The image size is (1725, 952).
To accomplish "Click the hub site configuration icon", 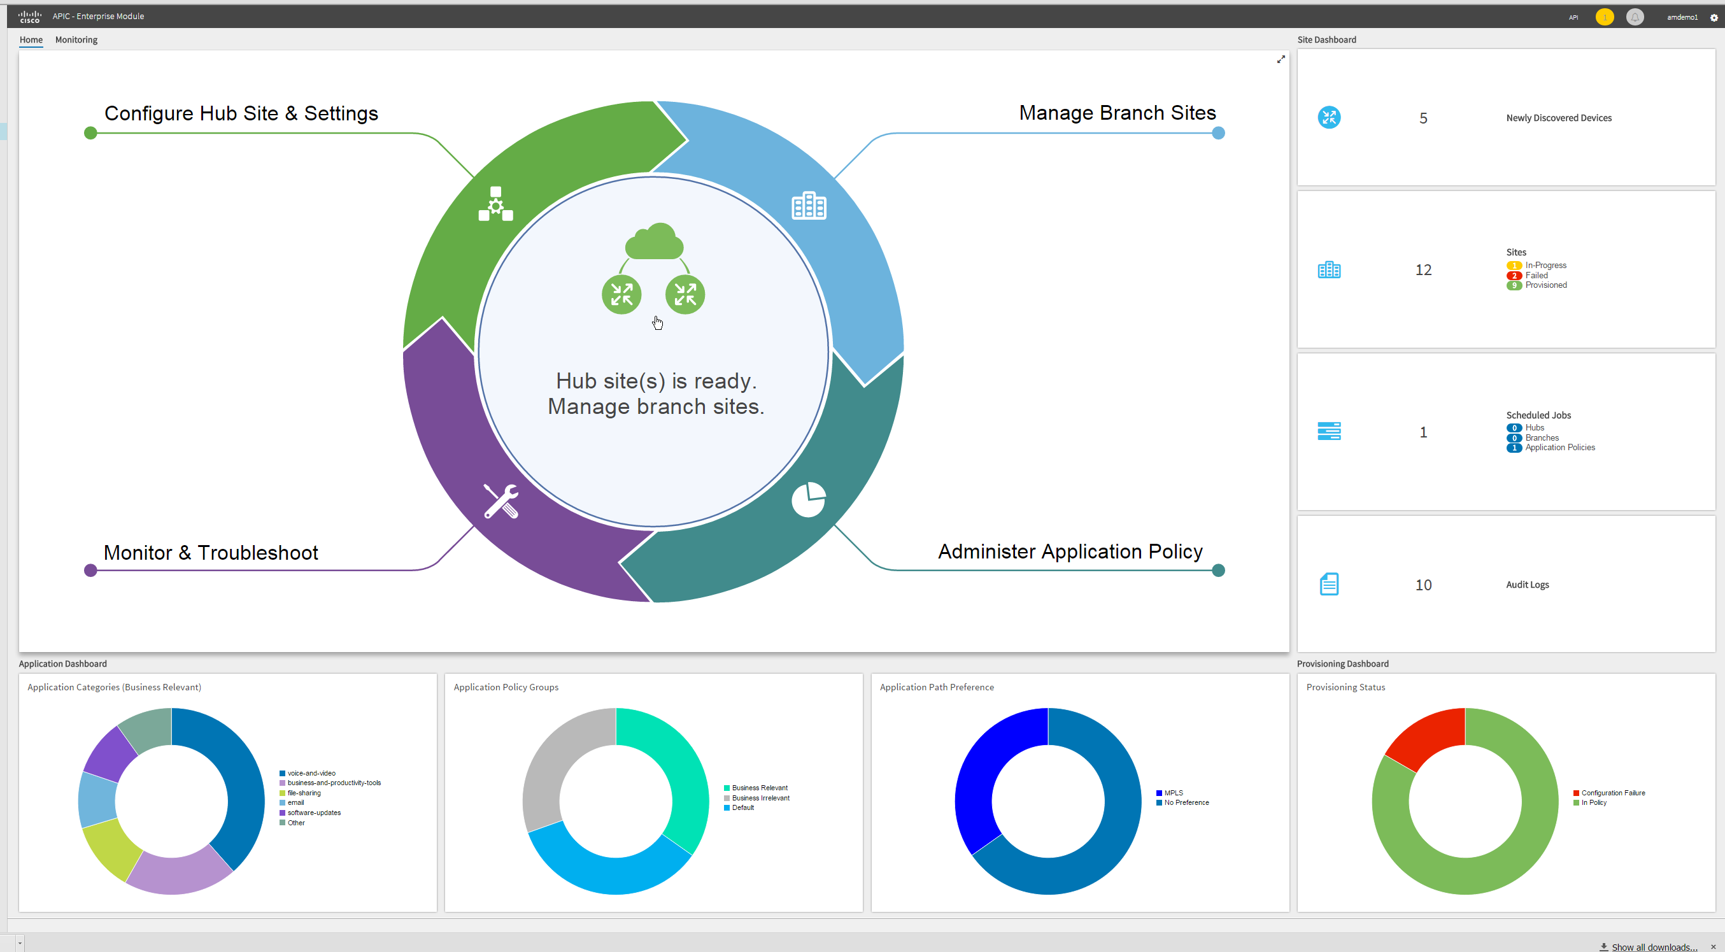I will [495, 204].
